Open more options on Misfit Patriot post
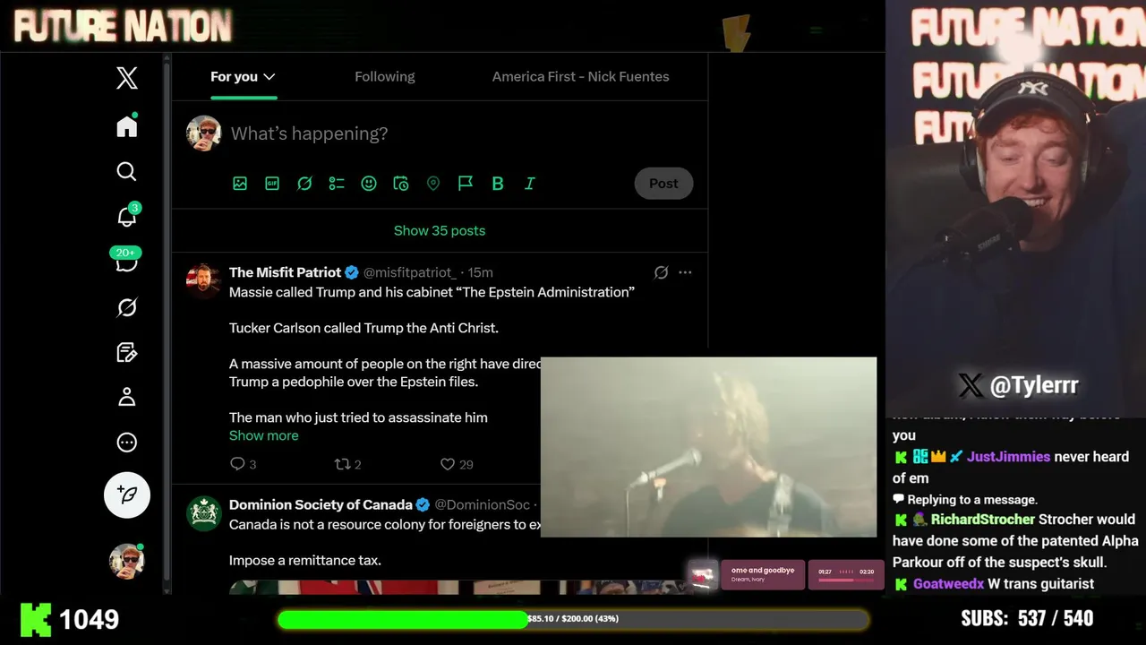This screenshot has height=645, width=1146. click(x=685, y=272)
